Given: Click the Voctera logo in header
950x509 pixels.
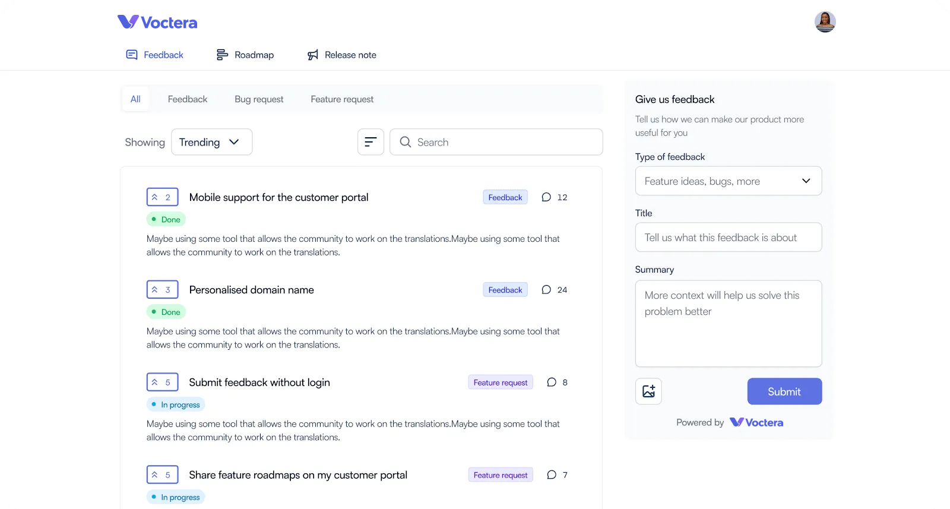Looking at the screenshot, I should [157, 22].
